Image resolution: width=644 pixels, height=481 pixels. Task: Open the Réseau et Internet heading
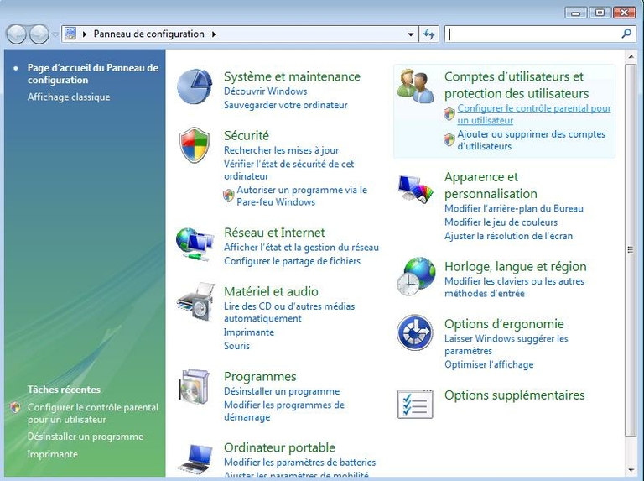[x=274, y=233]
